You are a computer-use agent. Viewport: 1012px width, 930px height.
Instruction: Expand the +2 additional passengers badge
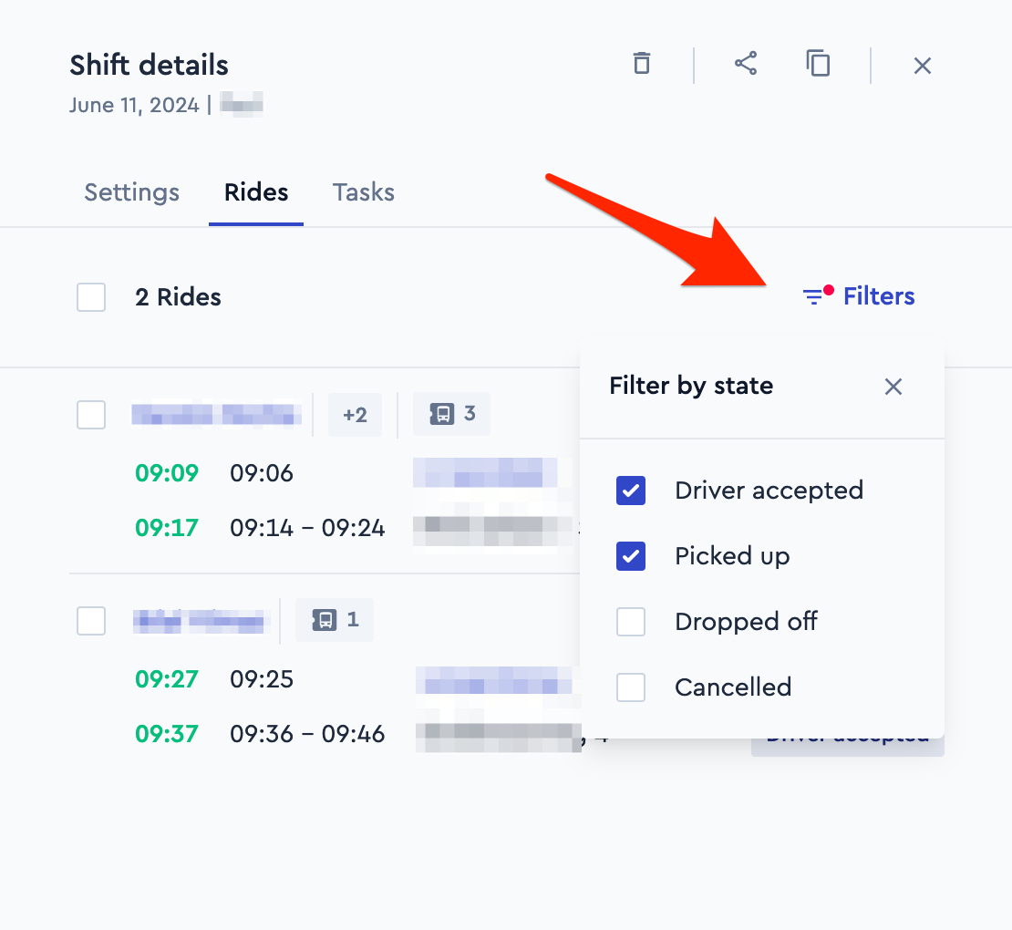(x=355, y=415)
